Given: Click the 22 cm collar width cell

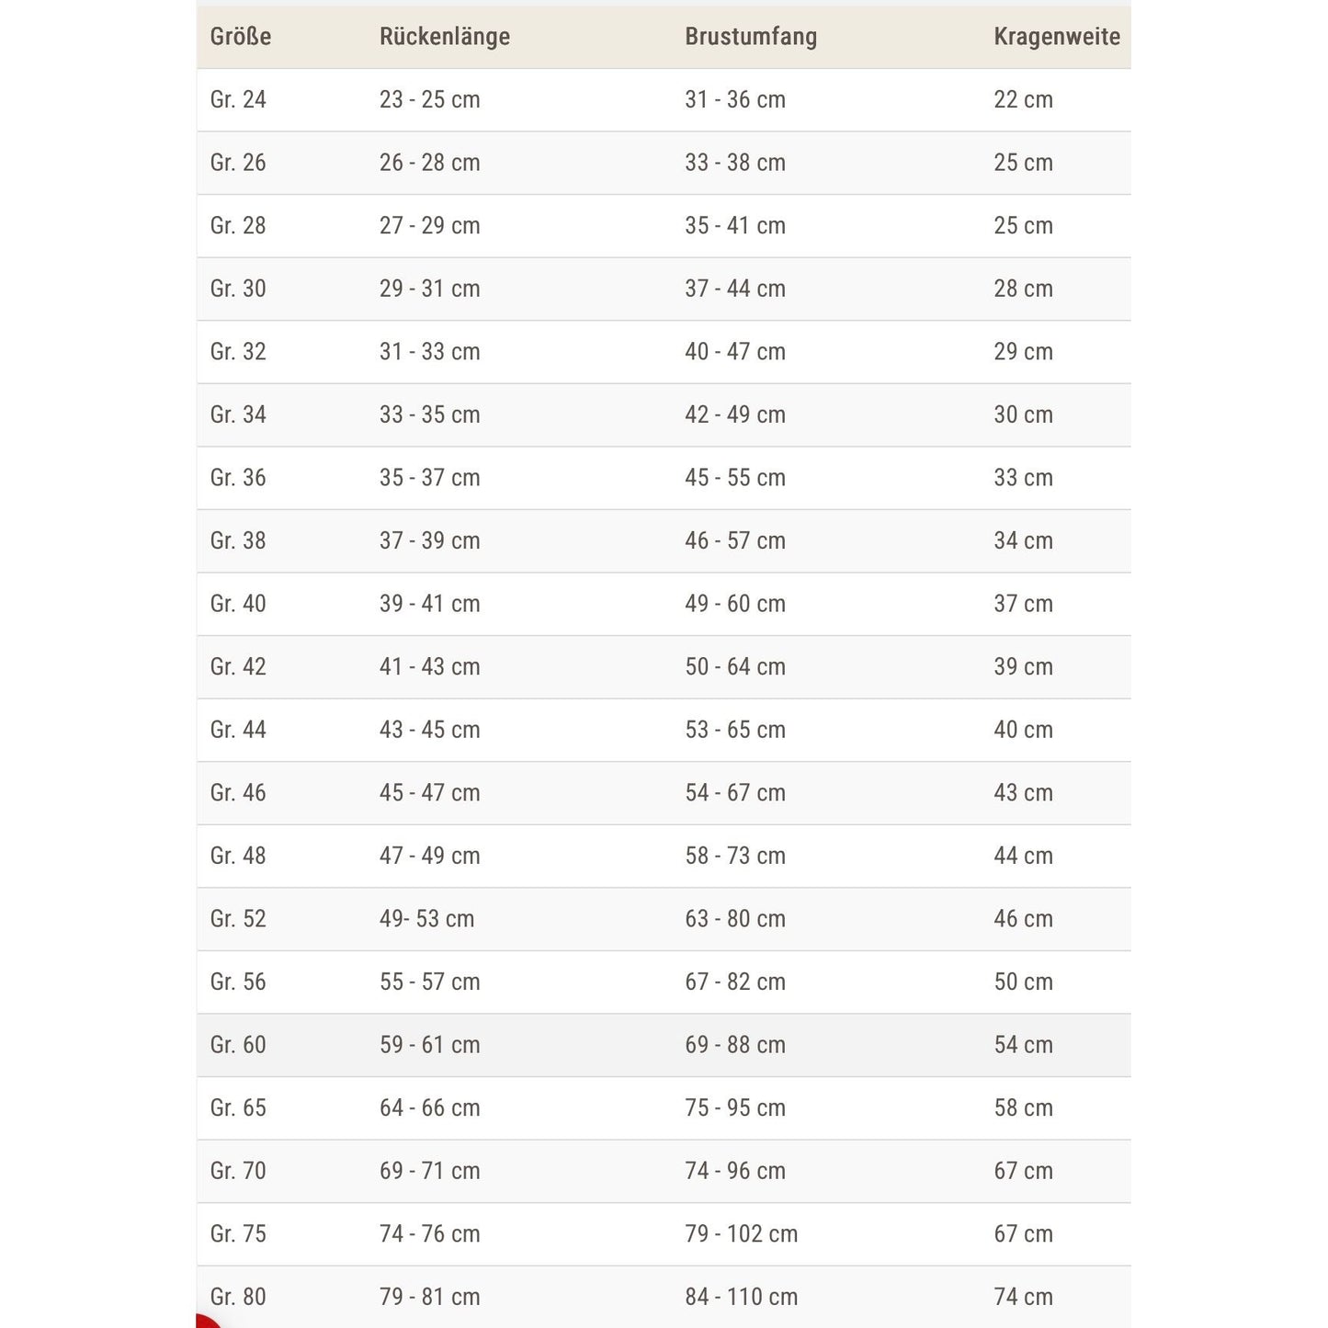Looking at the screenshot, I should tap(1023, 99).
